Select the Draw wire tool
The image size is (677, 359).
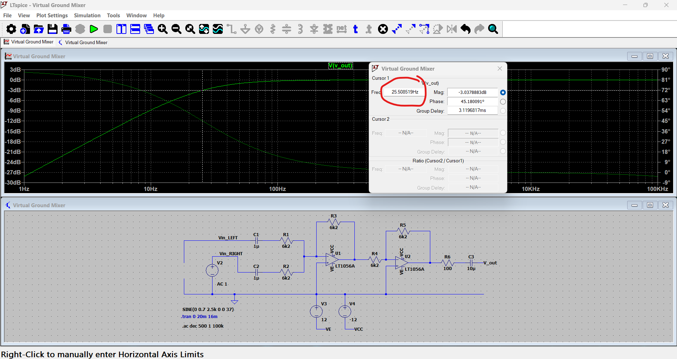[232, 29]
